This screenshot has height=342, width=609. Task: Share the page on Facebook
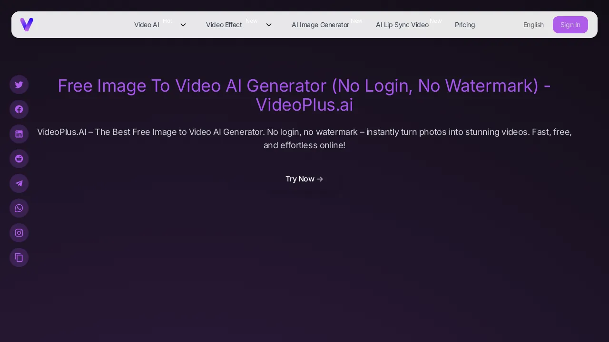19,109
